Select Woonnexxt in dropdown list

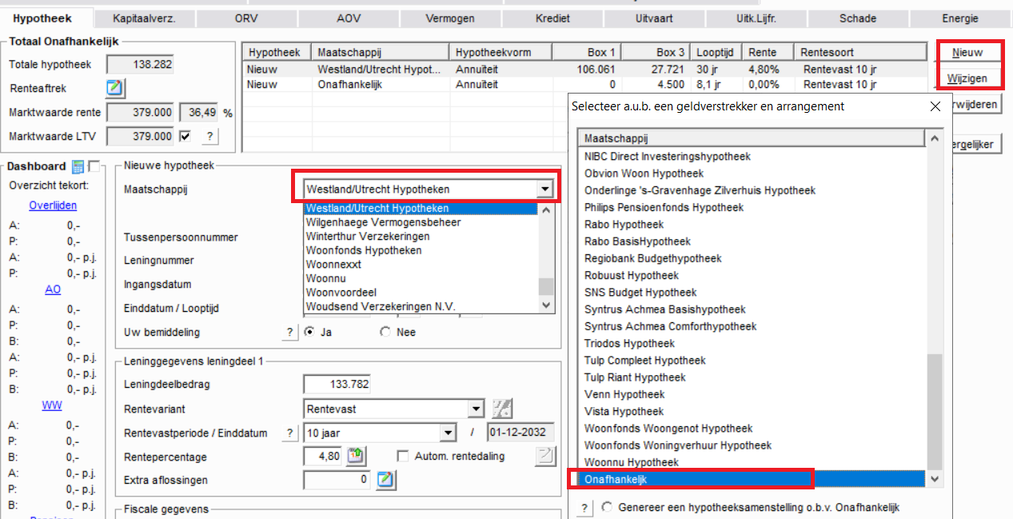click(421, 264)
